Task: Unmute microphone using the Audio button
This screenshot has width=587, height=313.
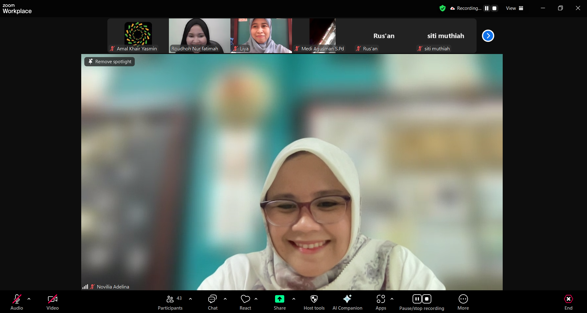Action: tap(17, 302)
